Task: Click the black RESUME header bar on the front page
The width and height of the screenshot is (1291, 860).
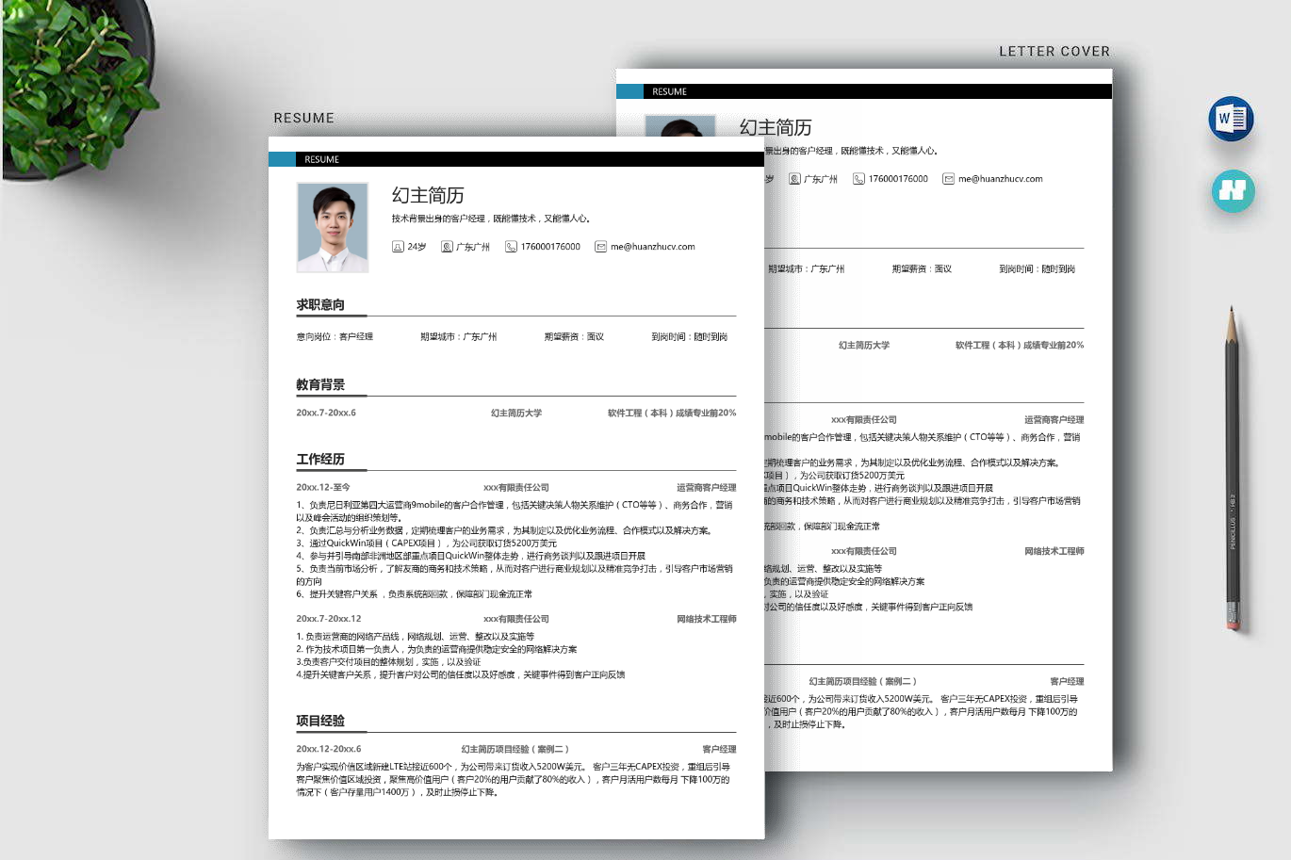Action: coord(530,159)
